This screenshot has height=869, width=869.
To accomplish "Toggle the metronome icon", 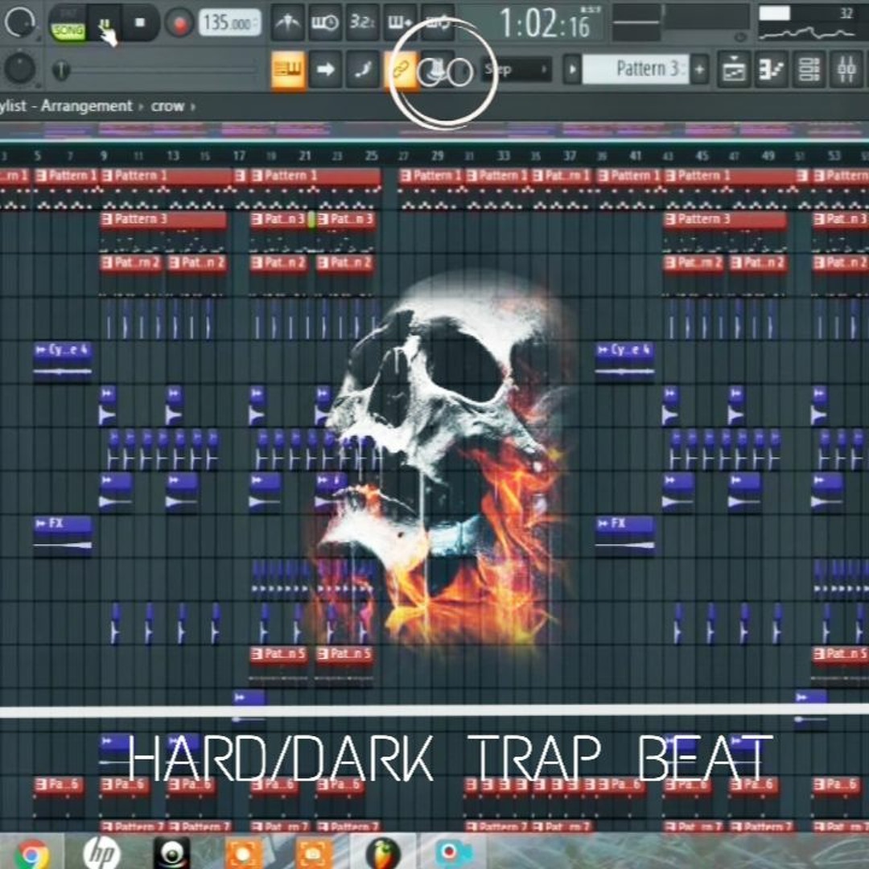I will click(x=287, y=23).
